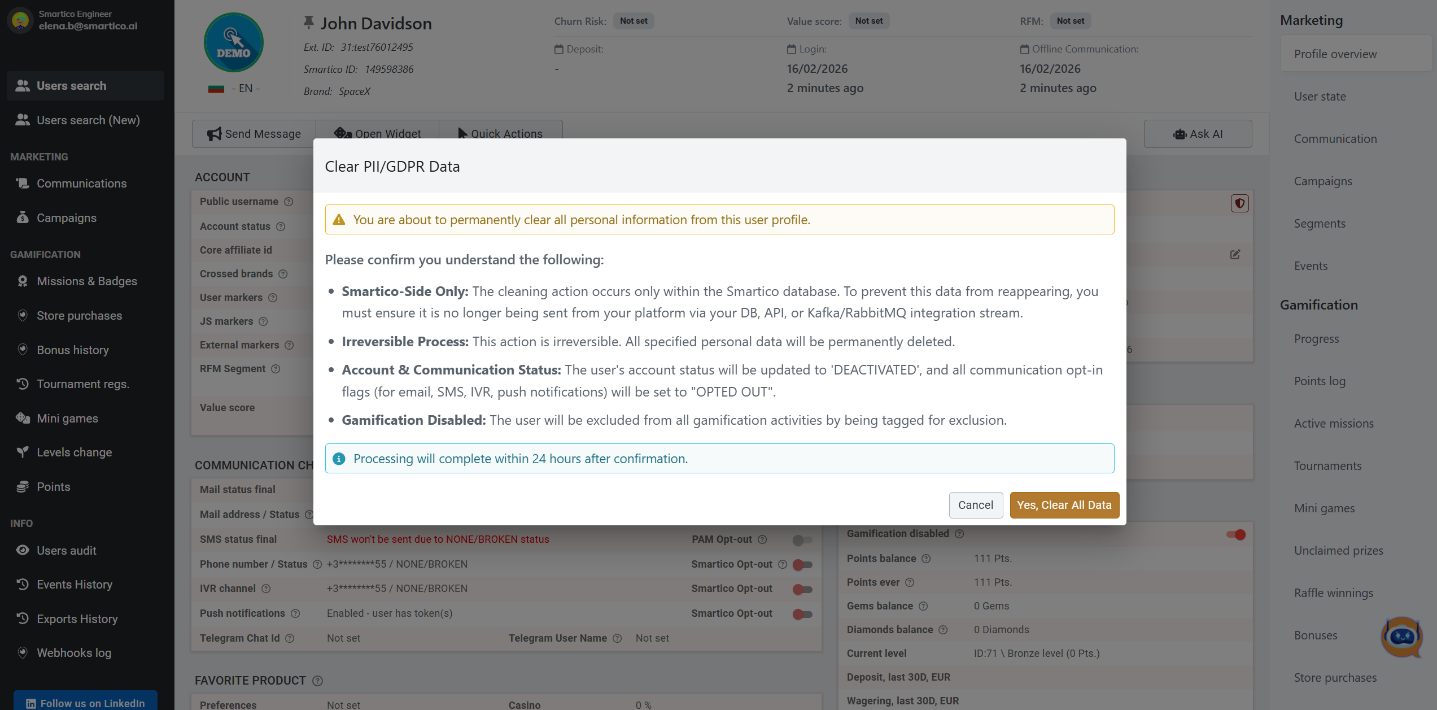Toggle the PAM Opt-out switch
The image size is (1437, 710).
(x=802, y=540)
